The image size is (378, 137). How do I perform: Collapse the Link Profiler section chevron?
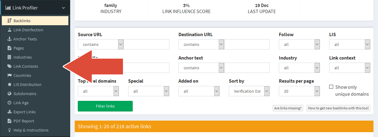[x=63, y=8]
